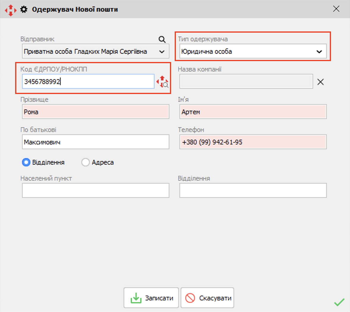Focus the Прізвище field containing Рома
This screenshot has height=312, width=350.
[x=95, y=112]
